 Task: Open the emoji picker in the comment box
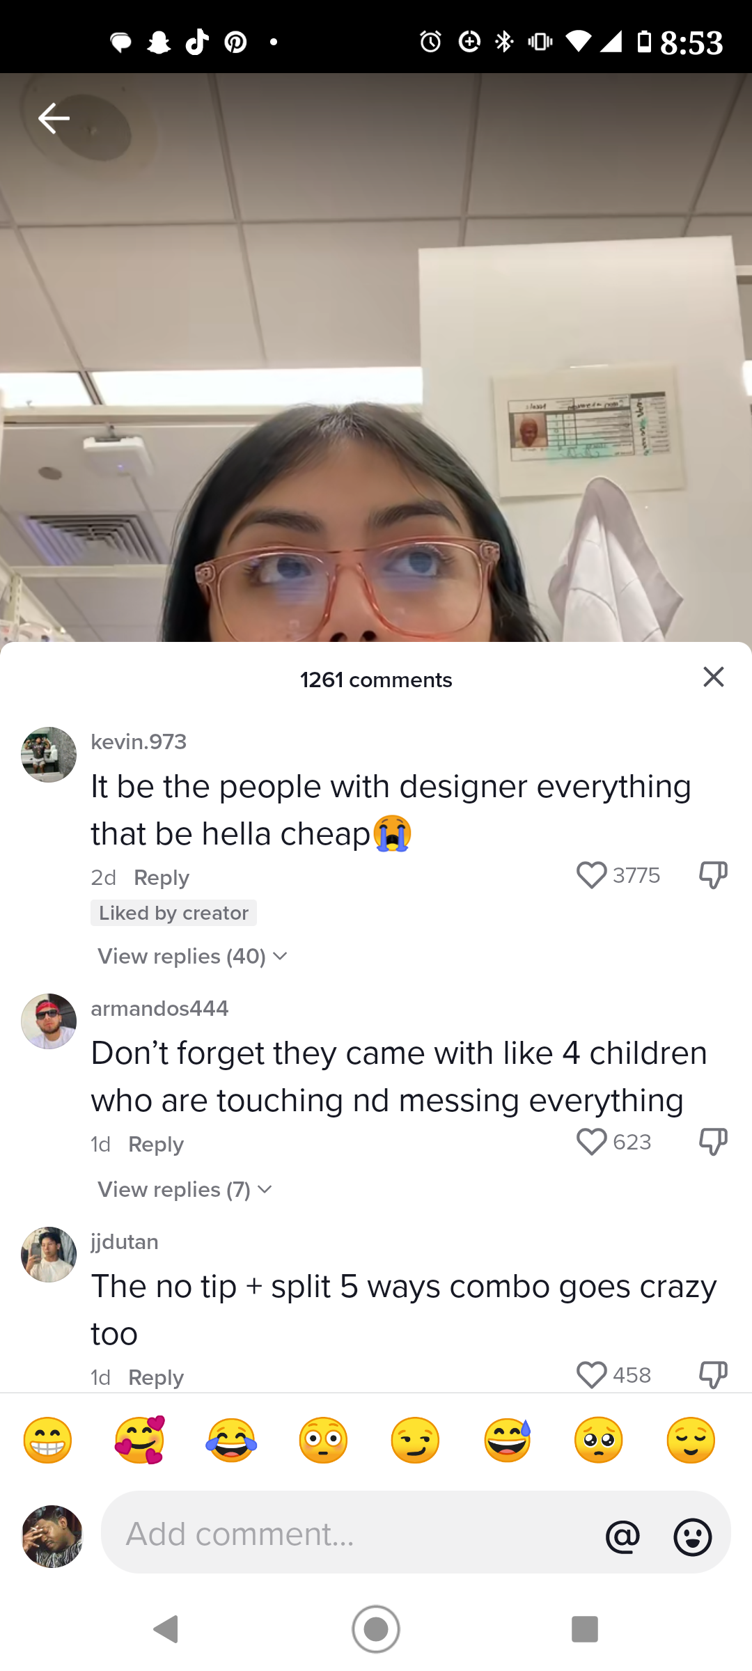[x=693, y=1536]
